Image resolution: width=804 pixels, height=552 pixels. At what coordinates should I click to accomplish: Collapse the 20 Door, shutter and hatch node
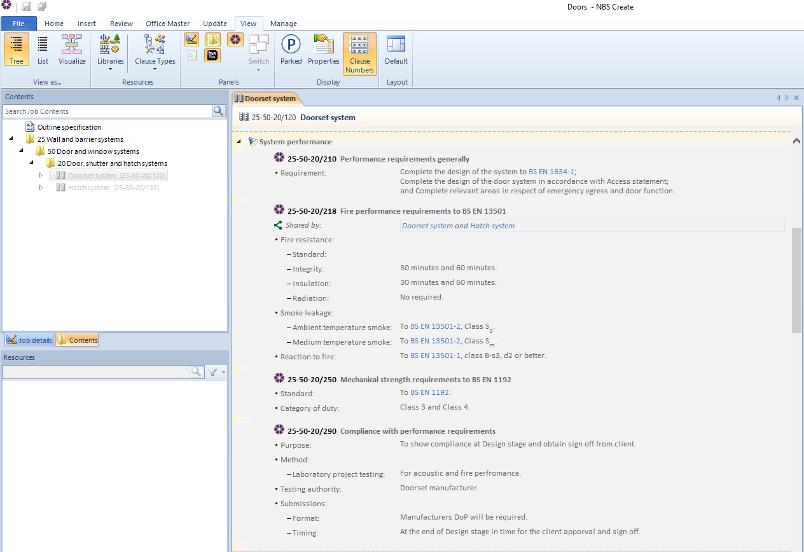click(31, 163)
